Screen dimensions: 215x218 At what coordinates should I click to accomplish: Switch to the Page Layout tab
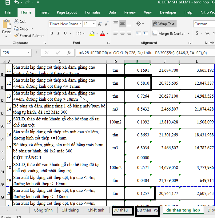click(x=67, y=12)
